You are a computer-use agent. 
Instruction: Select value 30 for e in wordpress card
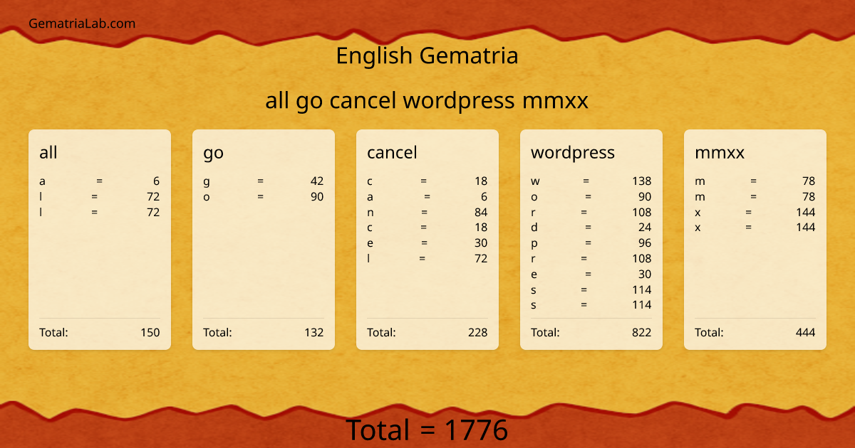click(x=645, y=274)
